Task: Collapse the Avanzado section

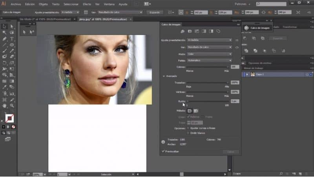Action: [164, 76]
